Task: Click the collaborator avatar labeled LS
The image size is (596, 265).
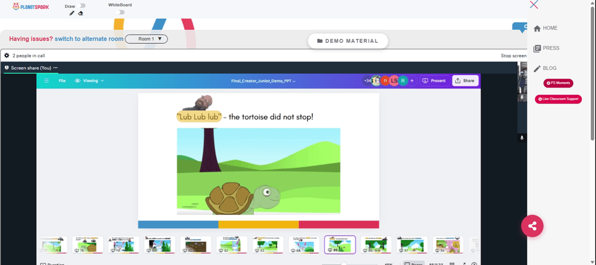Action: tap(394, 80)
